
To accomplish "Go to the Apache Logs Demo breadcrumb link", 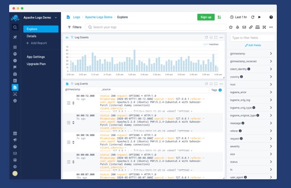I will click(99, 17).
